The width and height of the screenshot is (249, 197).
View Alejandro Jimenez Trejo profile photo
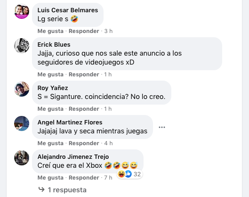pos(22,158)
